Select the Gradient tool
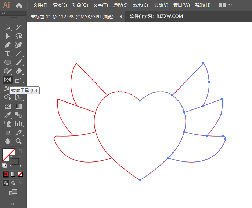This screenshot has width=252, height=208. pos(19,106)
